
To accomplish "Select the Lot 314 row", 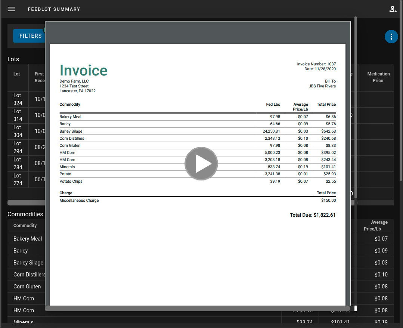I will (18, 115).
